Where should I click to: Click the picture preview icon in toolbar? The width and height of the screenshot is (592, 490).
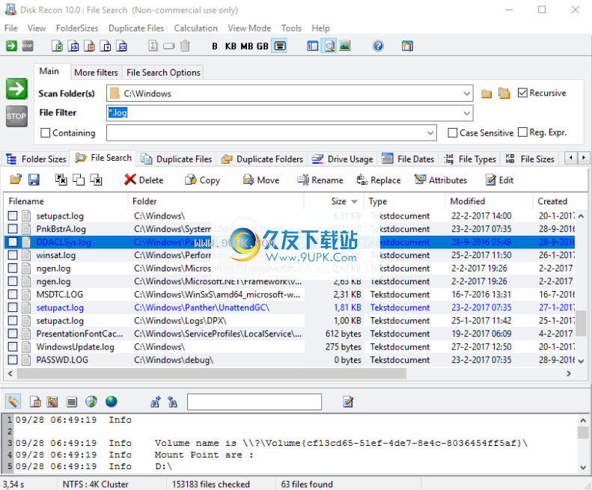pos(345,46)
